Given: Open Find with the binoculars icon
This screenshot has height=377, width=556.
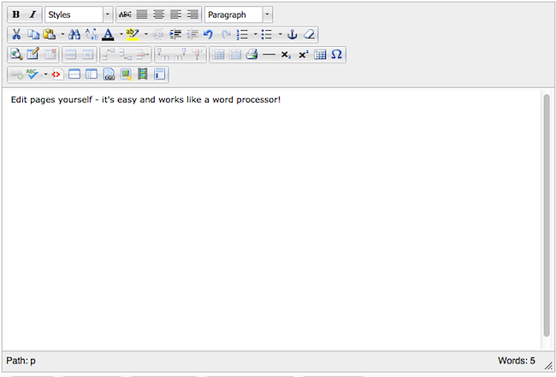Looking at the screenshot, I should pyautogui.click(x=74, y=35).
